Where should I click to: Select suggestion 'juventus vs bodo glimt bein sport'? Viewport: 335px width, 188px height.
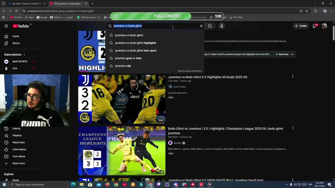(x=154, y=51)
